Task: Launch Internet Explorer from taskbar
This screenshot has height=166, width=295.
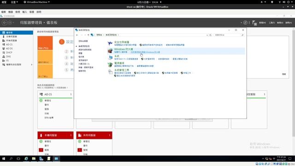Action: [26, 159]
